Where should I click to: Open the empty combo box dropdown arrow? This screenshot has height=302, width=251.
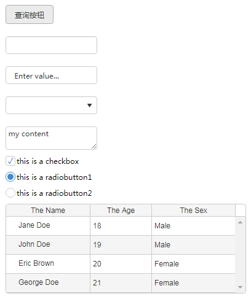coord(89,105)
